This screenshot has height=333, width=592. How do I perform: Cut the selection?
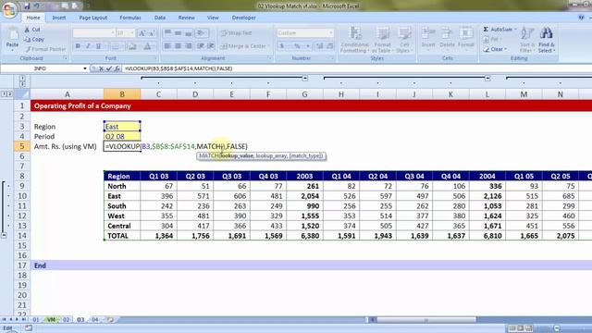(x=32, y=30)
